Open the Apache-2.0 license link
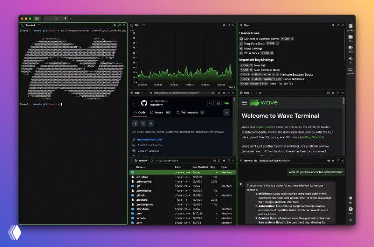Screen dimensions: 374x247 (x=150, y=145)
